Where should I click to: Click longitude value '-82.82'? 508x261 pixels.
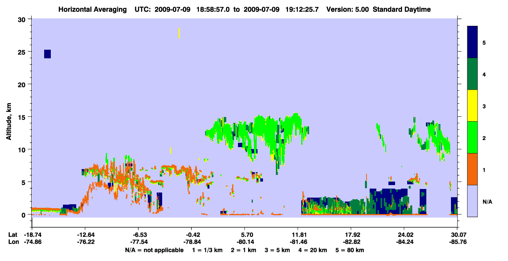[x=351, y=242]
